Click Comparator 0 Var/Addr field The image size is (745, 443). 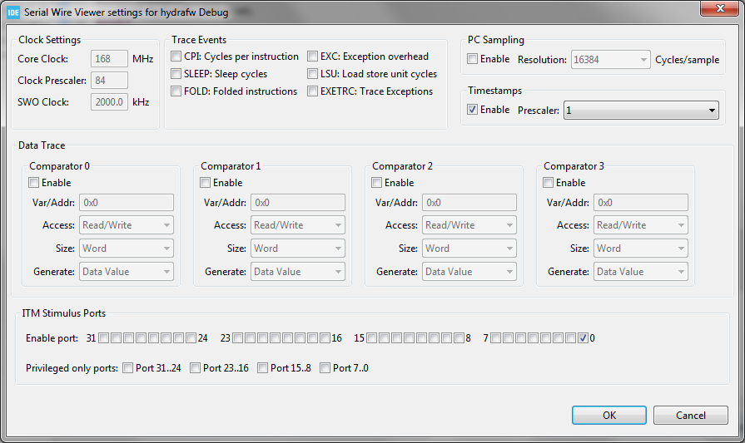click(127, 203)
